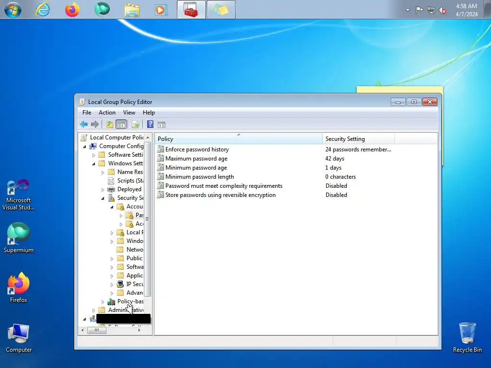Click the taskbar clock showing 4:58 AM

(467, 10)
